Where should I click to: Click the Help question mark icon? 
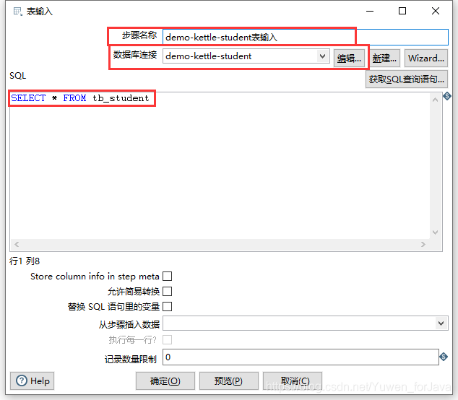click(22, 381)
